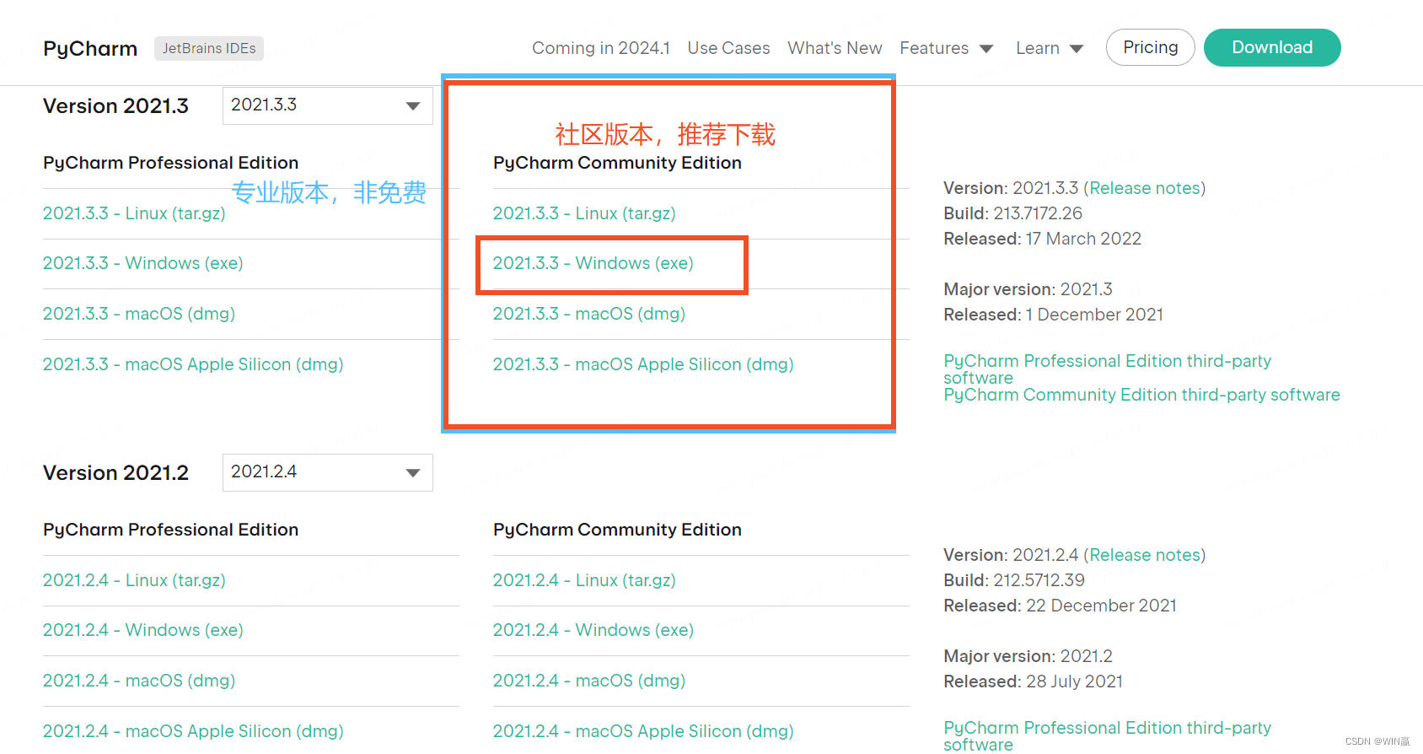The image size is (1423, 754).
Task: Download Professional 2021.3.3 macOS dmg
Action: click(x=139, y=314)
